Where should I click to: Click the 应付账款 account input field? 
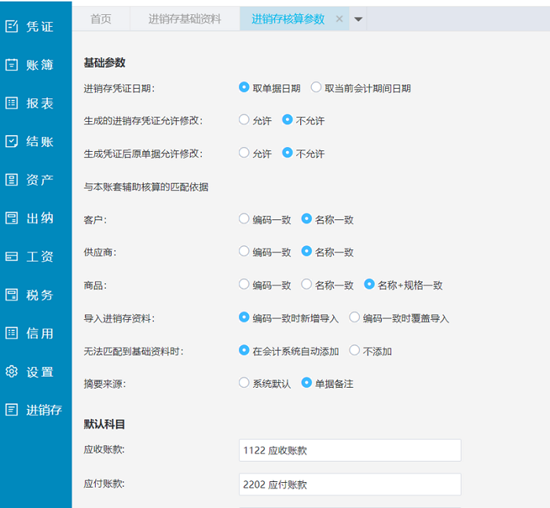(350, 484)
